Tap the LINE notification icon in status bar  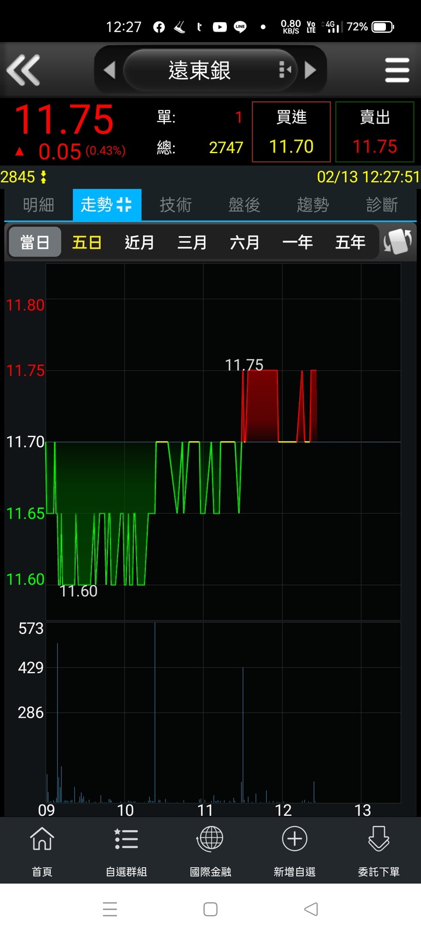[x=240, y=27]
